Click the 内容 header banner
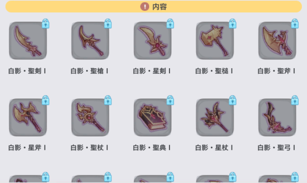Image resolution: width=307 pixels, height=183 pixels. [153, 6]
